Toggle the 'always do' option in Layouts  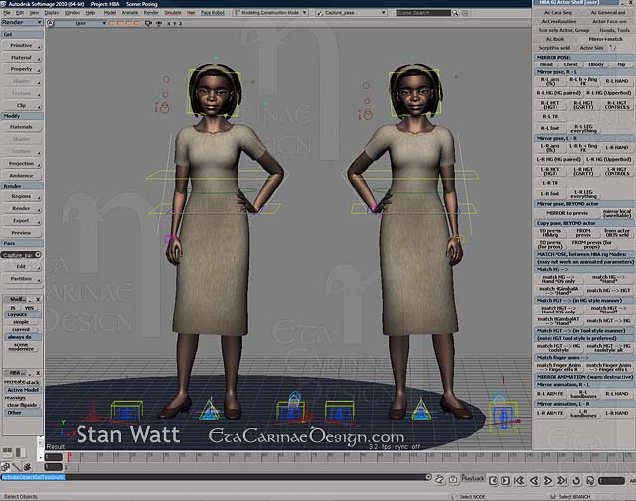[x=21, y=337]
